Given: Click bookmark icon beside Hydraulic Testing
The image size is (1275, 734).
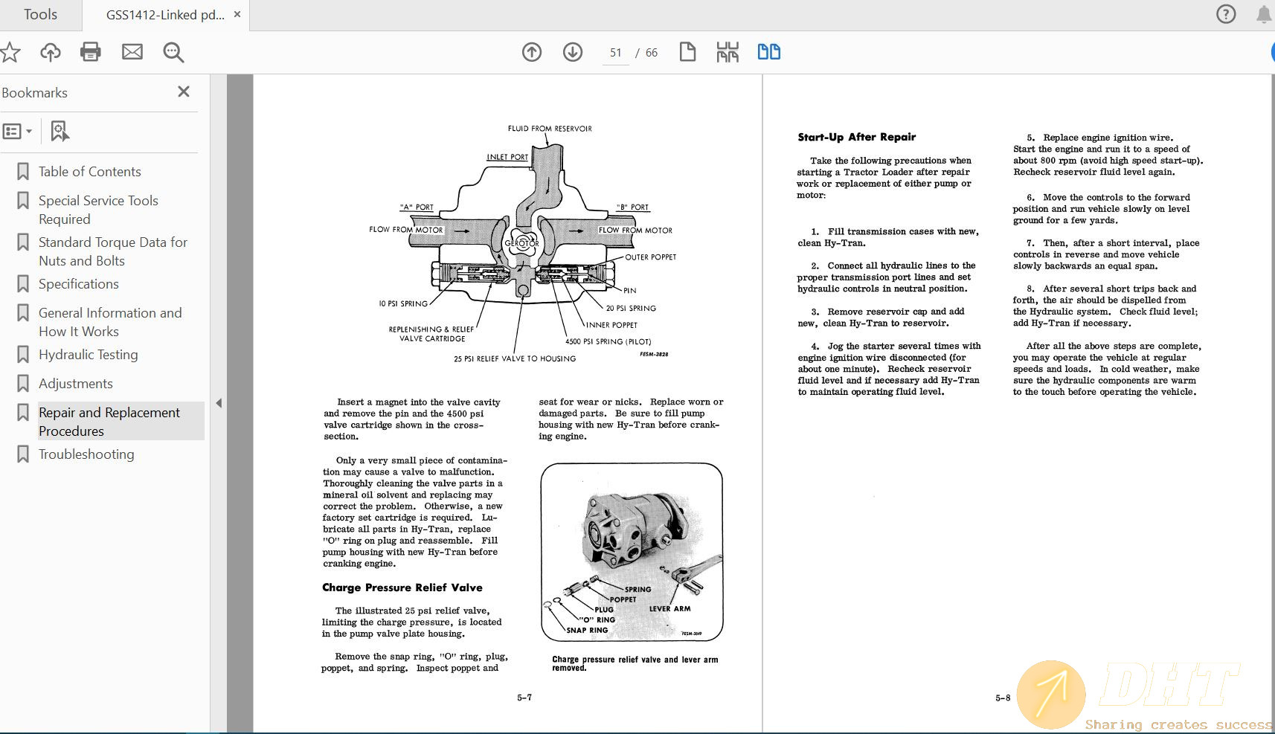Looking at the screenshot, I should point(23,355).
